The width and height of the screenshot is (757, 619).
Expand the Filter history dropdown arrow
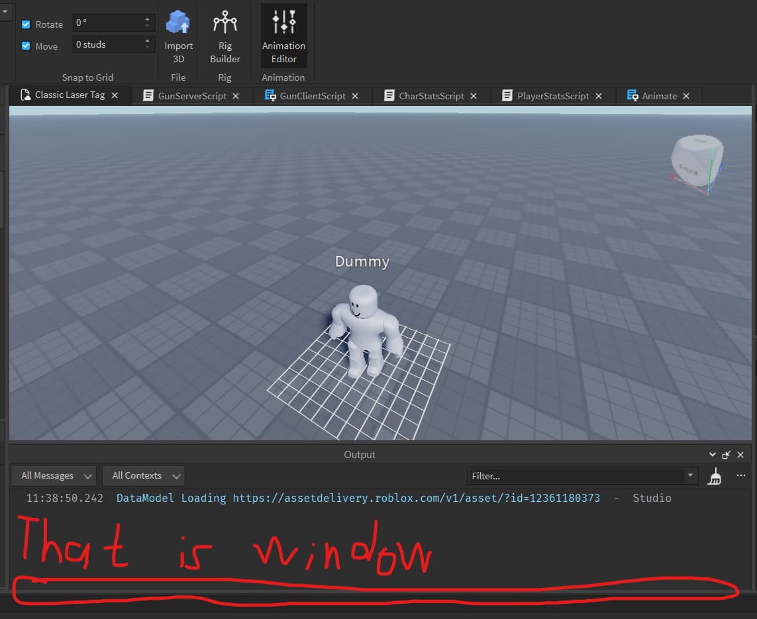[x=691, y=475]
